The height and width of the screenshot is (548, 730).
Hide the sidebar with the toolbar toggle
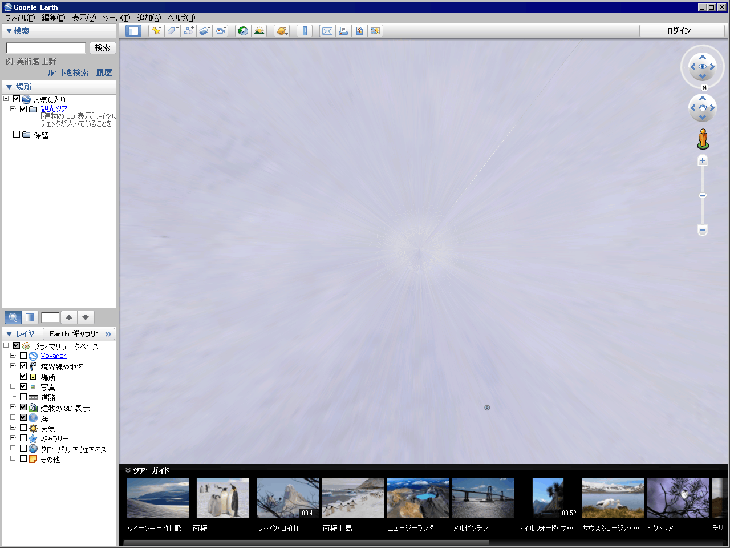pos(133,31)
